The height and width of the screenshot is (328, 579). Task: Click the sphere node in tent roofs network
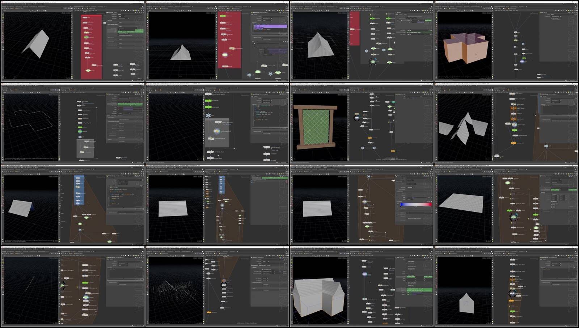pyautogui.click(x=514, y=125)
